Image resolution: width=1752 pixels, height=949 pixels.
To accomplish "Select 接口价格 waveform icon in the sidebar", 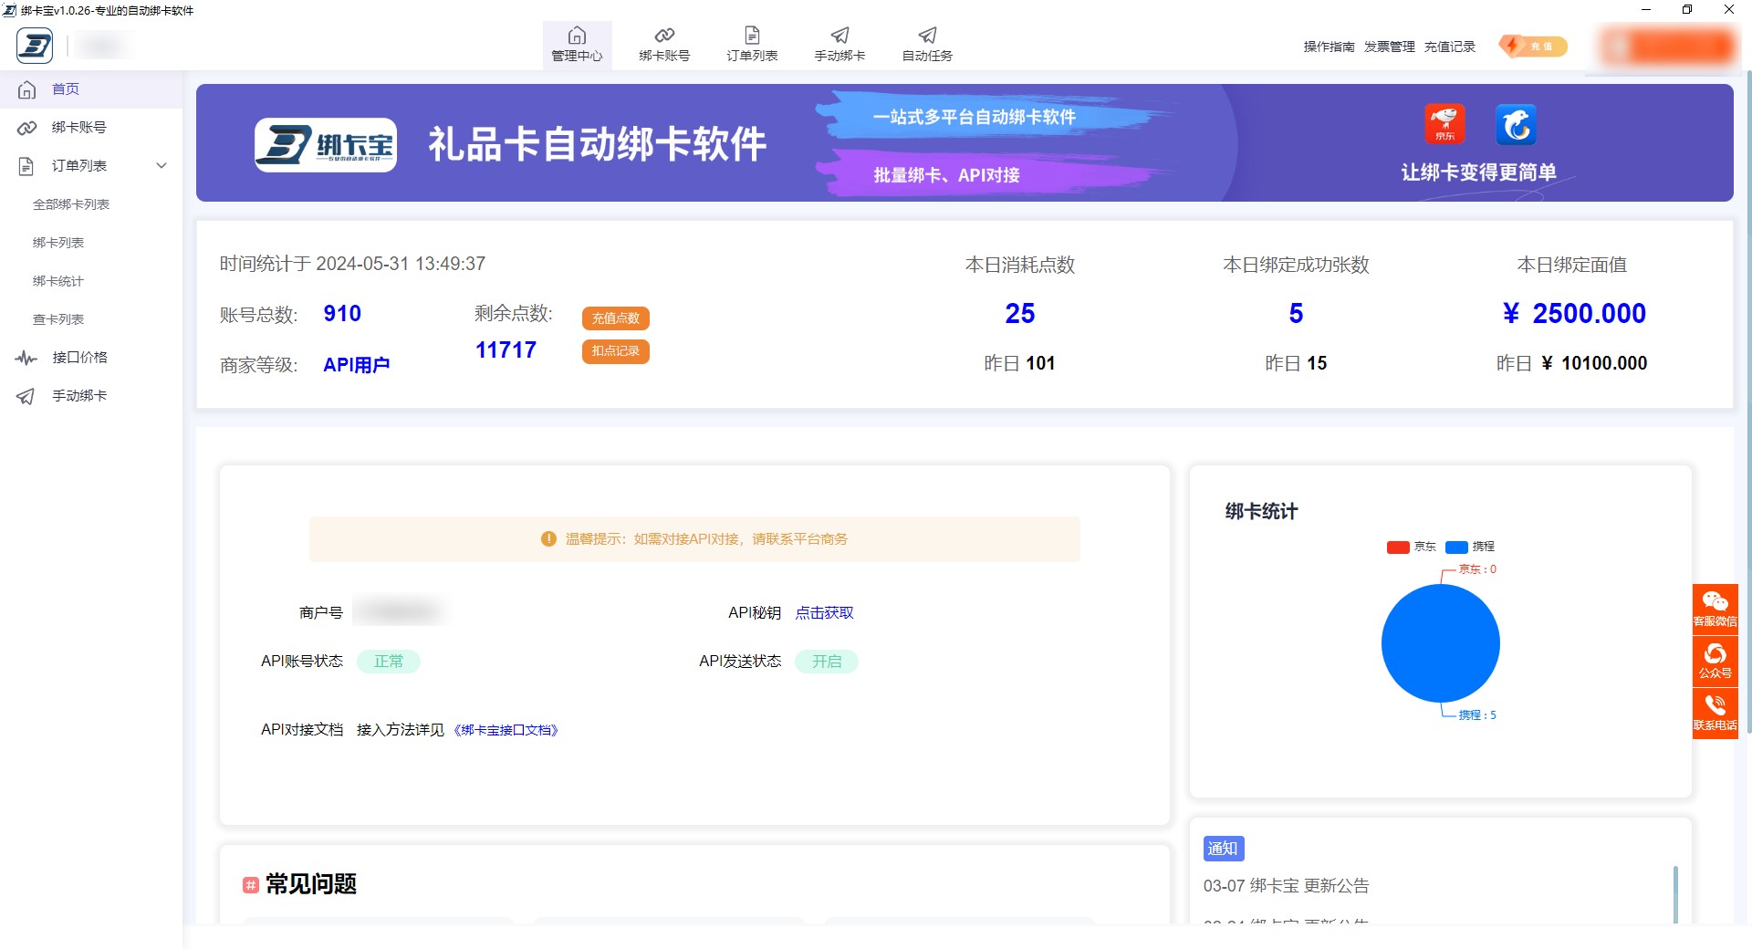I will tap(25, 357).
